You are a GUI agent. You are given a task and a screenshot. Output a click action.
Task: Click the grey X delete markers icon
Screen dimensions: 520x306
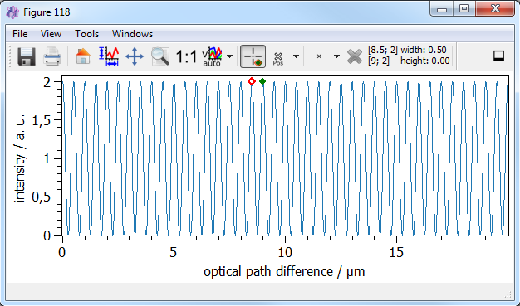click(x=355, y=56)
